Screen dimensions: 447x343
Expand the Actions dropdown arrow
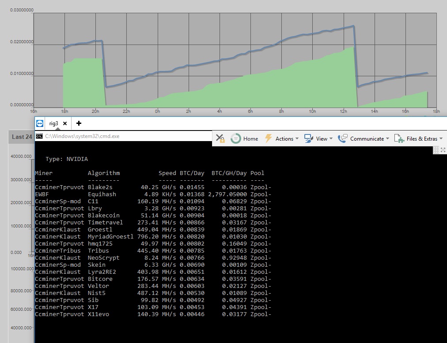click(x=297, y=138)
